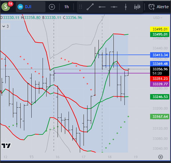This screenshot has height=163, width=171.
Task: Select the blue 33413.34 line label
Action: [x=160, y=55]
